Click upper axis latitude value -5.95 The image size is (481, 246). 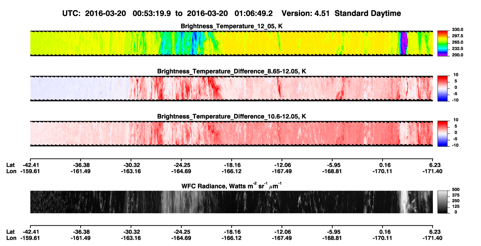point(332,165)
